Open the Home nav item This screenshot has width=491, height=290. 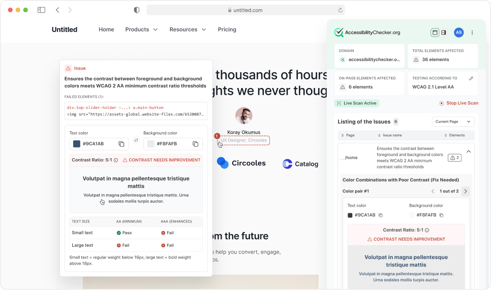(106, 30)
